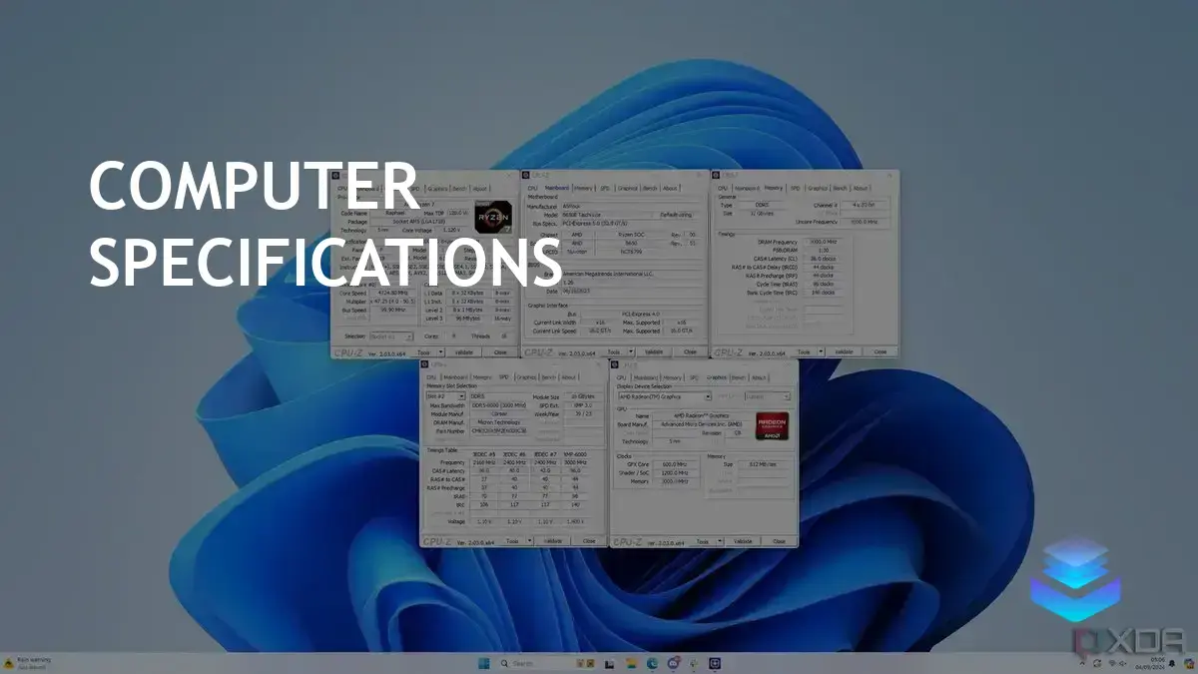Image resolution: width=1198 pixels, height=674 pixels.
Task: Click Validate in the Memory window
Action: [x=845, y=351]
